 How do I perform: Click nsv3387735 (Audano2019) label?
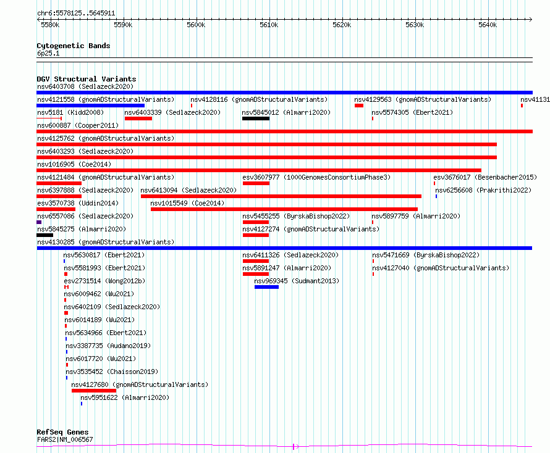point(108,346)
